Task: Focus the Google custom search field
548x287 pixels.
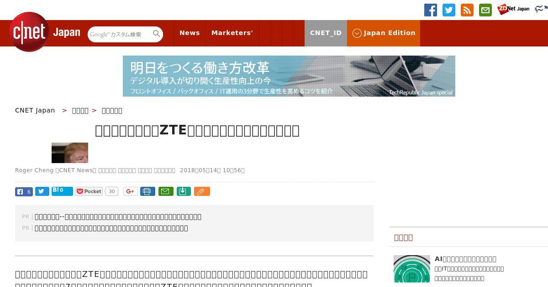Action: [x=120, y=34]
